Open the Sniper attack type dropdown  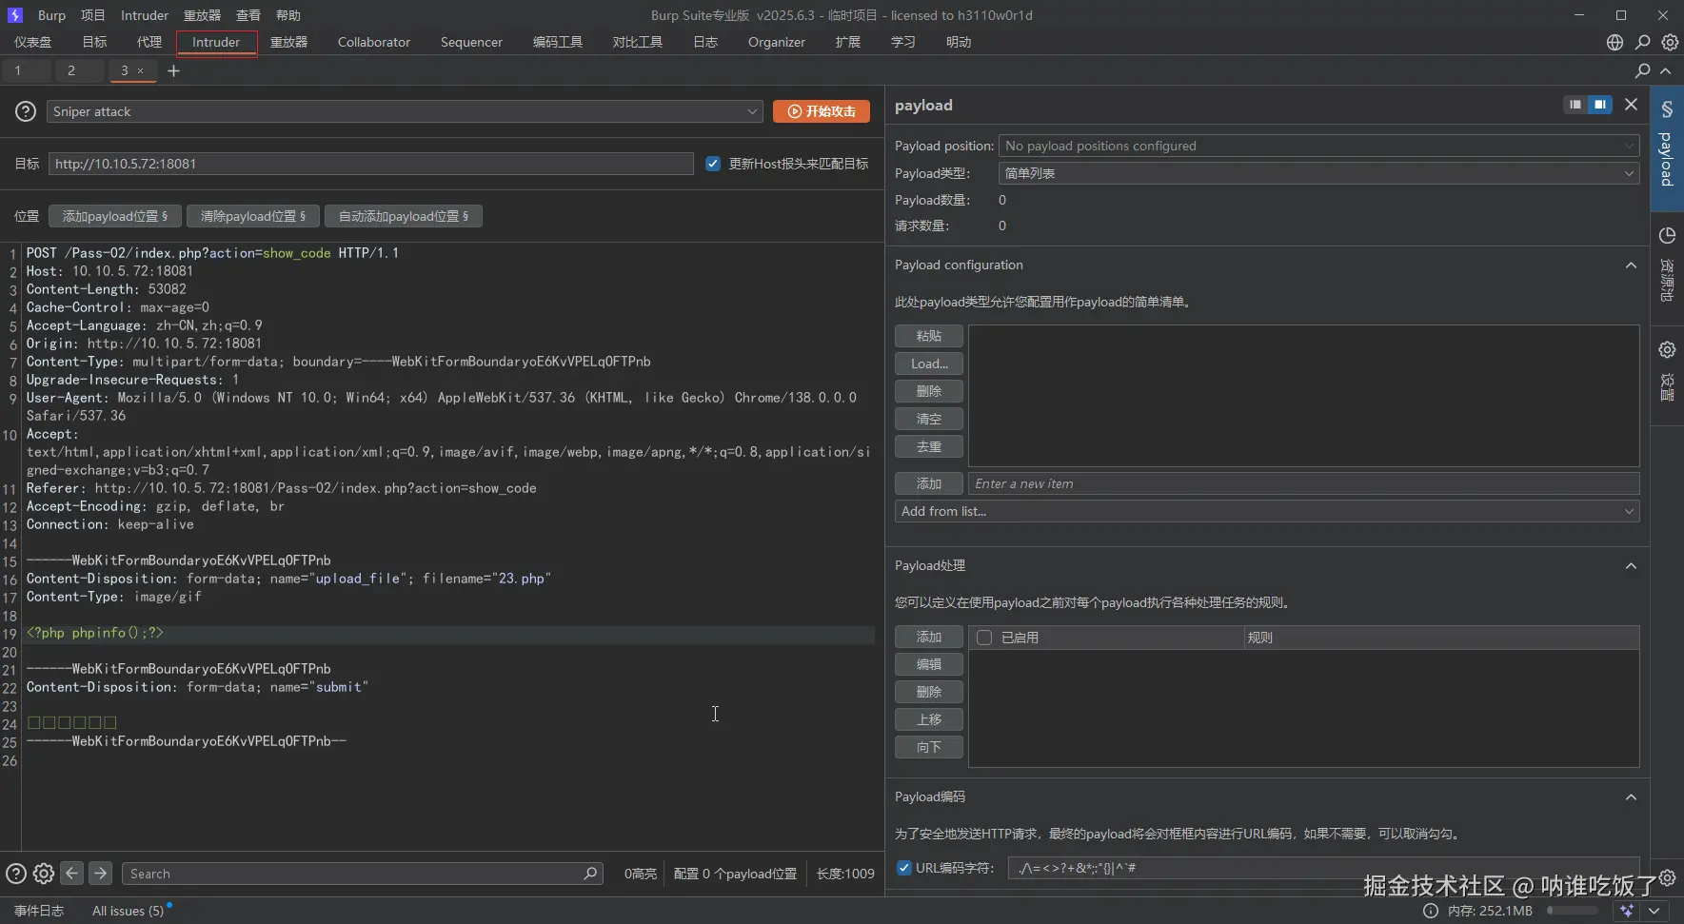(x=405, y=111)
